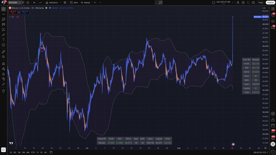
Task: Select the 5Y date range
Action: [x=41, y=152]
